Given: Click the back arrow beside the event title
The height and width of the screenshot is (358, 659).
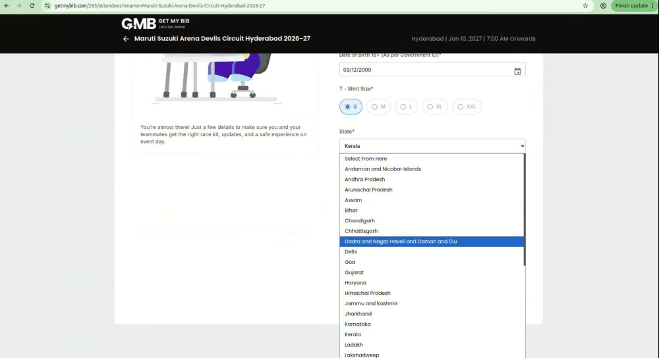Looking at the screenshot, I should pyautogui.click(x=126, y=39).
